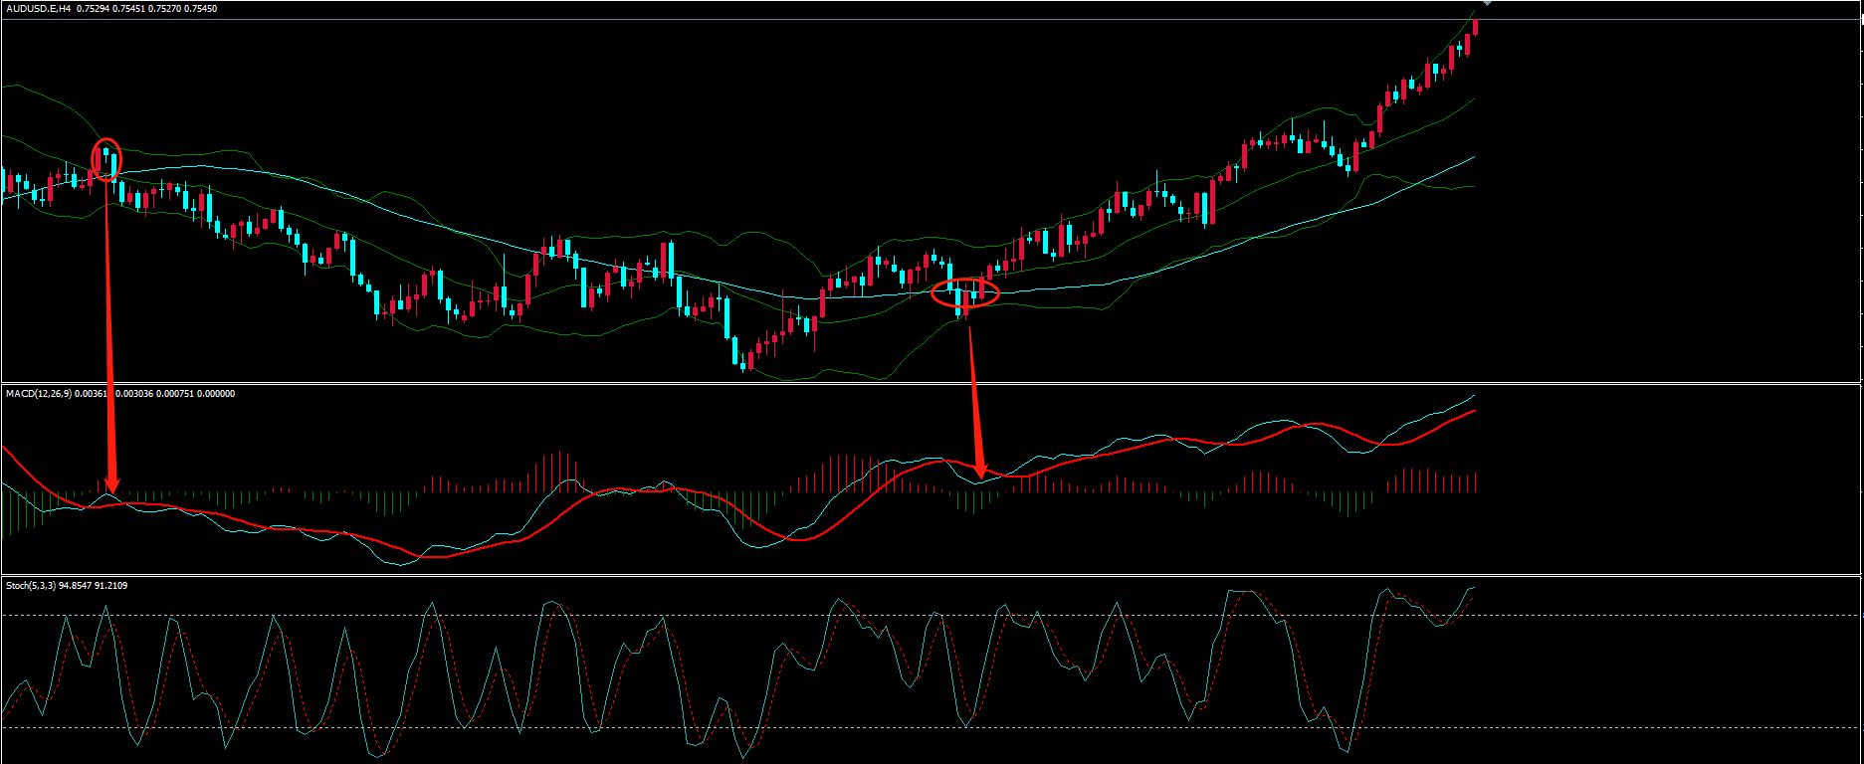Click the Stoch(5,3,3) indicator label
This screenshot has width=1864, height=764.
(x=31, y=586)
